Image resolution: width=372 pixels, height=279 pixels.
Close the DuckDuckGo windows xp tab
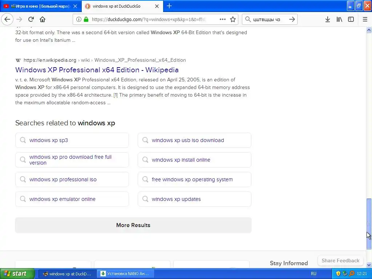coord(157,6)
